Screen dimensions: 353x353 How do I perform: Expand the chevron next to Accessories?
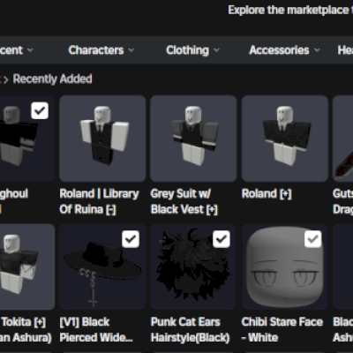click(317, 50)
